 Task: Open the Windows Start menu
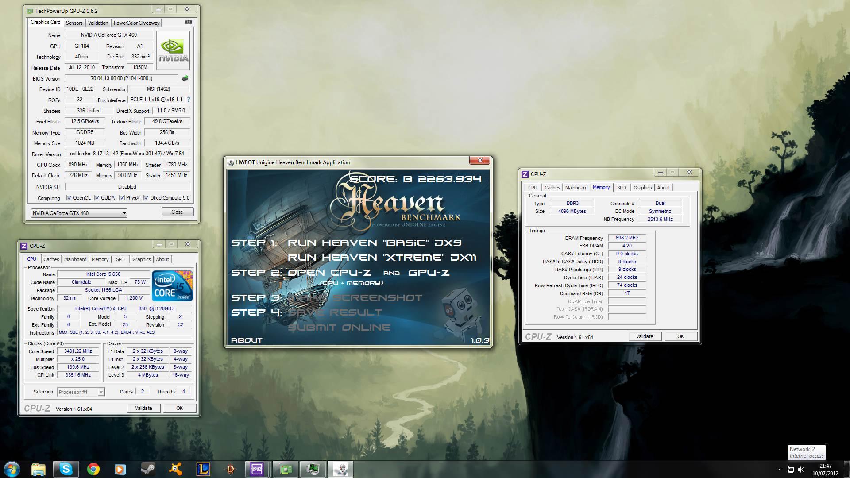(x=12, y=469)
